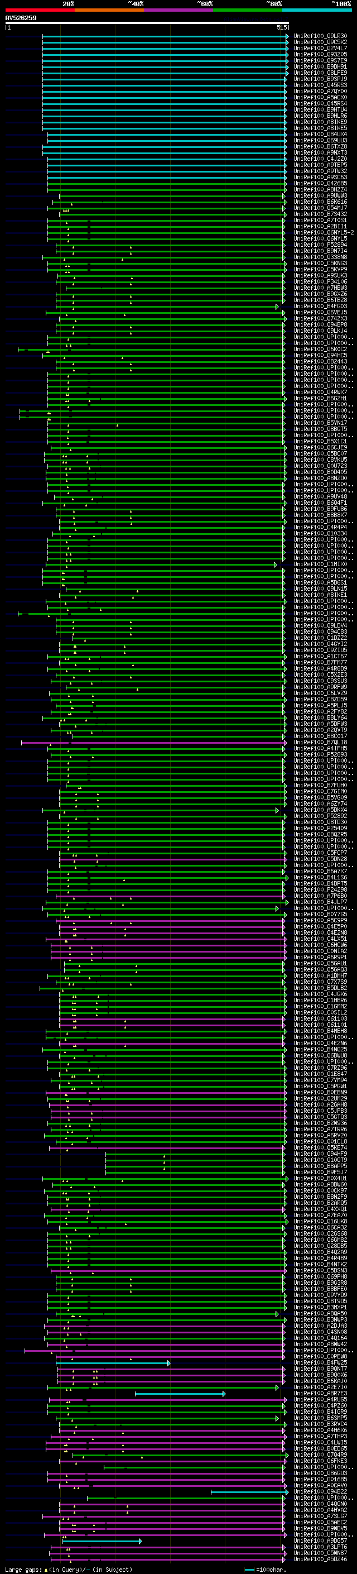
Task: Select hit label UniRef100_Q8TD30
Action: (x=320, y=822)
